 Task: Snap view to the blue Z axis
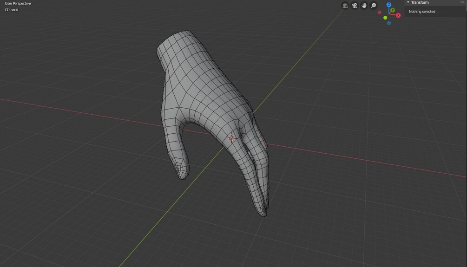pos(388,5)
